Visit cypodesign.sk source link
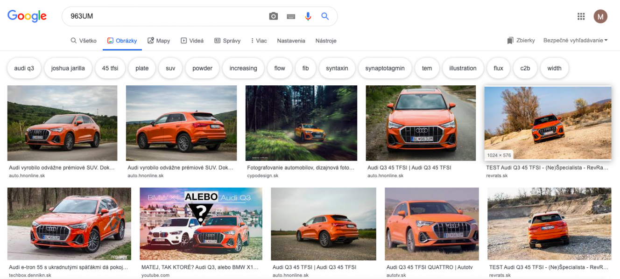This screenshot has width=620, height=279. tap(262, 176)
